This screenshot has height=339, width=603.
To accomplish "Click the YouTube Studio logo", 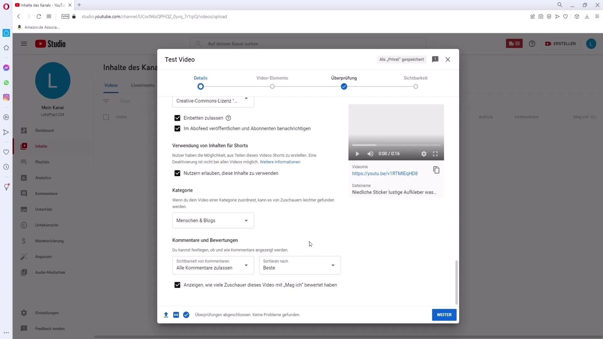I will (x=50, y=44).
